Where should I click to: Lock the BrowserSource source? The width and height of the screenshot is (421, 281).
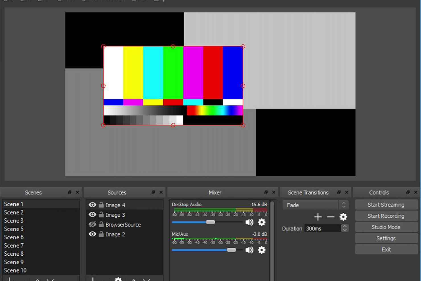pyautogui.click(x=101, y=224)
